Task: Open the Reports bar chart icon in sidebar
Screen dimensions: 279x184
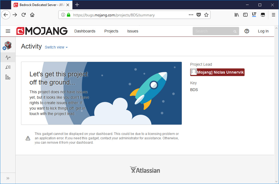Action: tap(8, 77)
